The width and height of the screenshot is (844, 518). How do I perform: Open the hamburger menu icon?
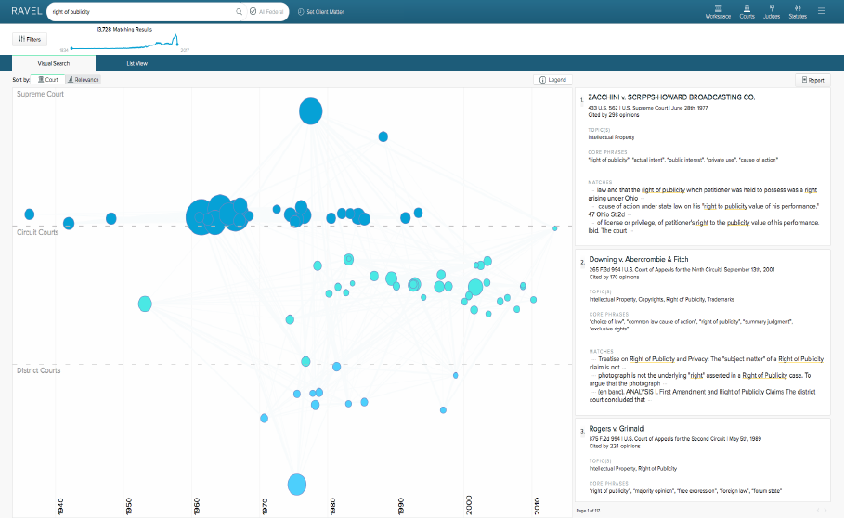pos(821,11)
